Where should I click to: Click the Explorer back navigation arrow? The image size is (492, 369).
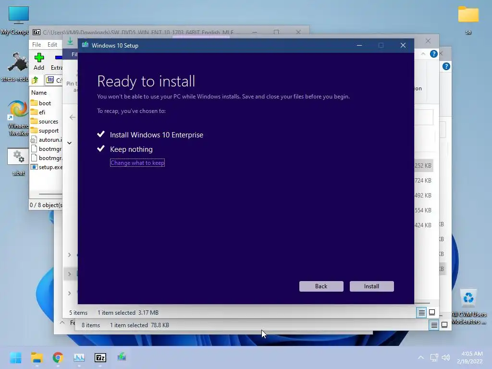[73, 117]
